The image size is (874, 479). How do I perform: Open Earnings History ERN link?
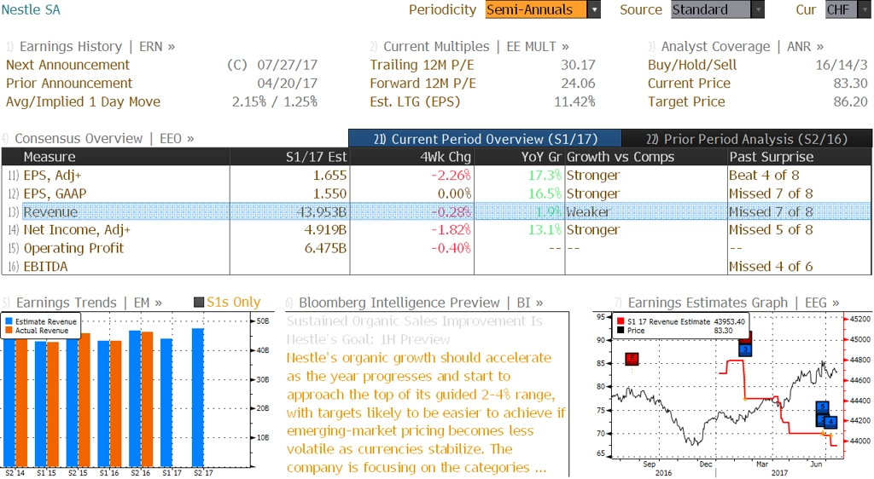[97, 46]
